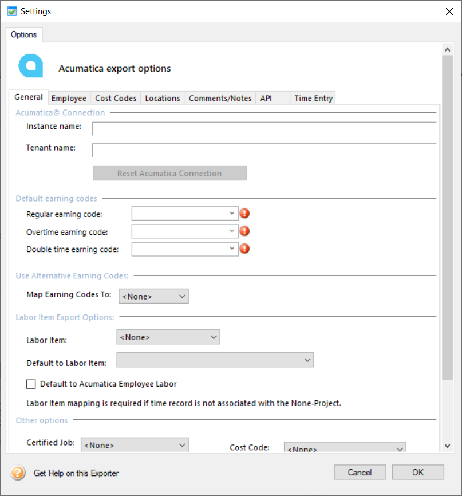This screenshot has width=462, height=496.
Task: Open the Double time earning code dropdown
Action: pos(185,249)
